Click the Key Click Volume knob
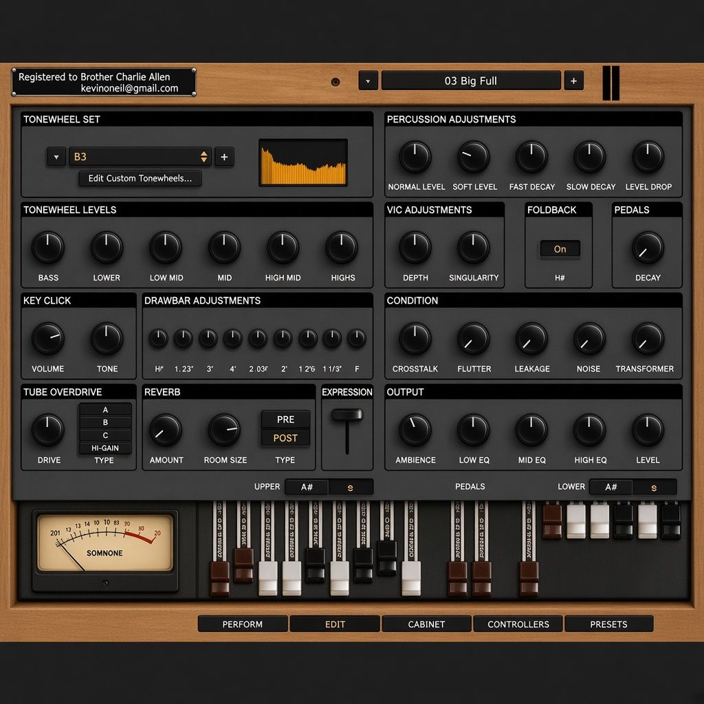The image size is (704, 704). point(47,338)
